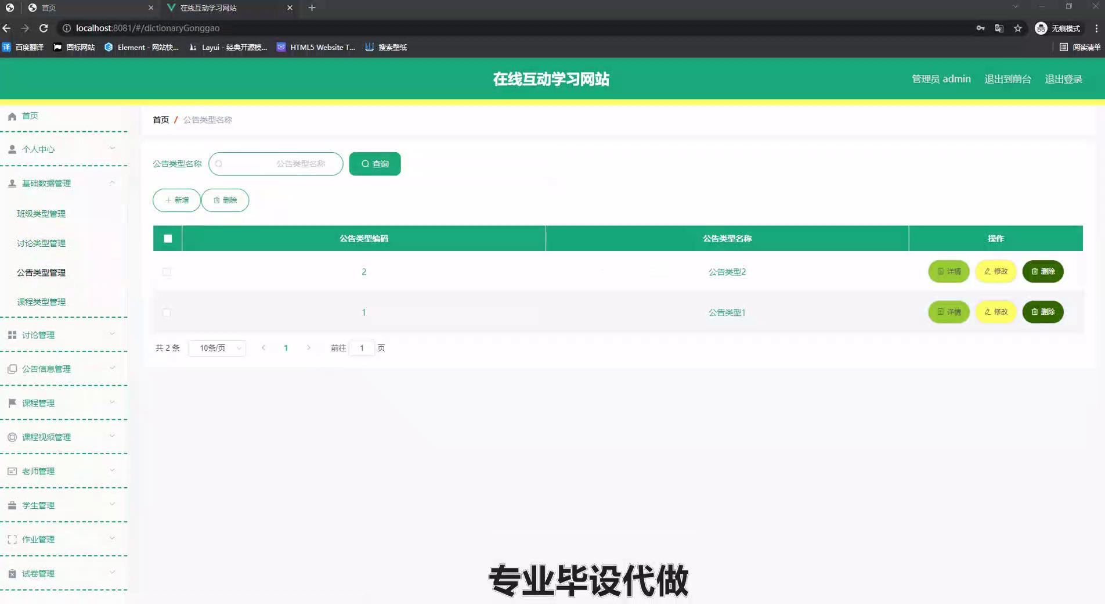This screenshot has height=604, width=1105.
Task: Open 班级类型管理 in the sidebar
Action: [x=41, y=214]
